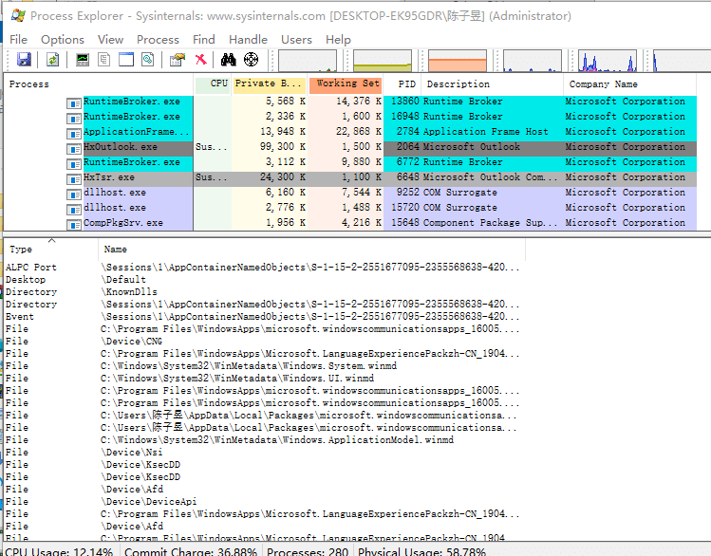
Task: Click PID 16948 cell
Action: [x=405, y=117]
